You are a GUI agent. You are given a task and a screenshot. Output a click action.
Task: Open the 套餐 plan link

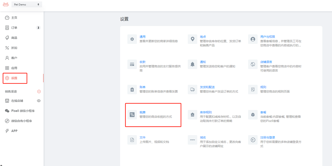coord(263,112)
